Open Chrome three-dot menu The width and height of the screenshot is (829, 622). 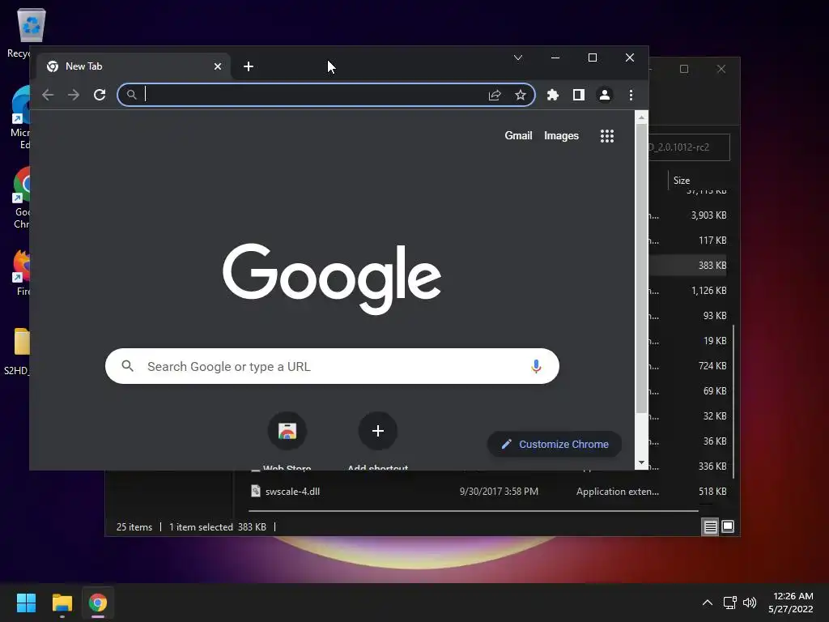[x=631, y=95]
